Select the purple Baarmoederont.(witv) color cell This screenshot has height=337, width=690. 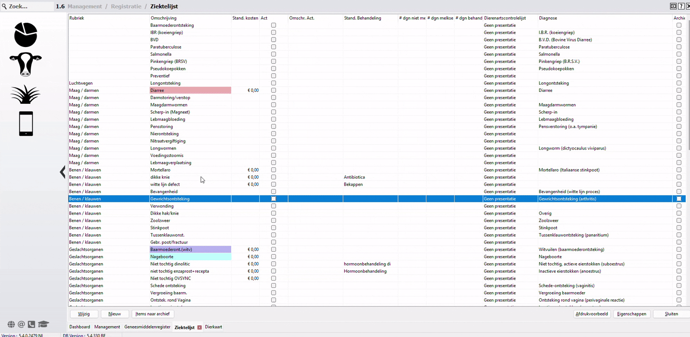click(x=190, y=250)
